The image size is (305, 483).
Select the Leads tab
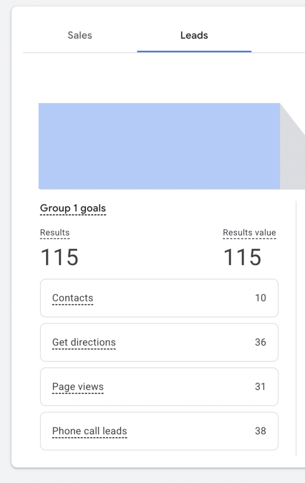(x=194, y=35)
